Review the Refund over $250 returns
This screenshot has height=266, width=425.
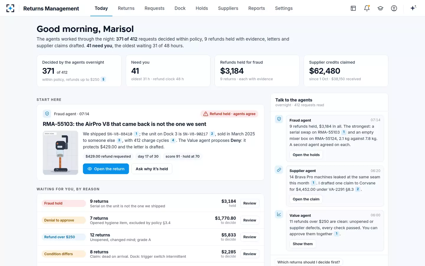[x=250, y=237]
